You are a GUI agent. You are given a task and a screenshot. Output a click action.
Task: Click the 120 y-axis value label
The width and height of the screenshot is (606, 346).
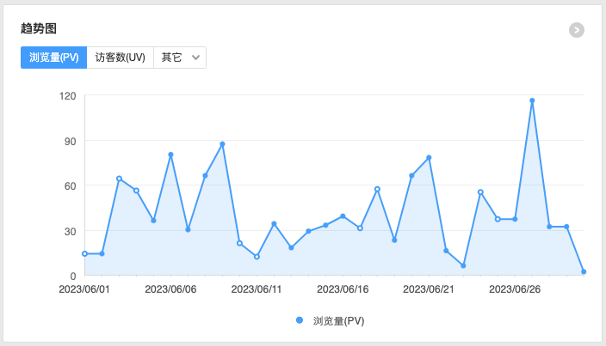[x=67, y=95]
